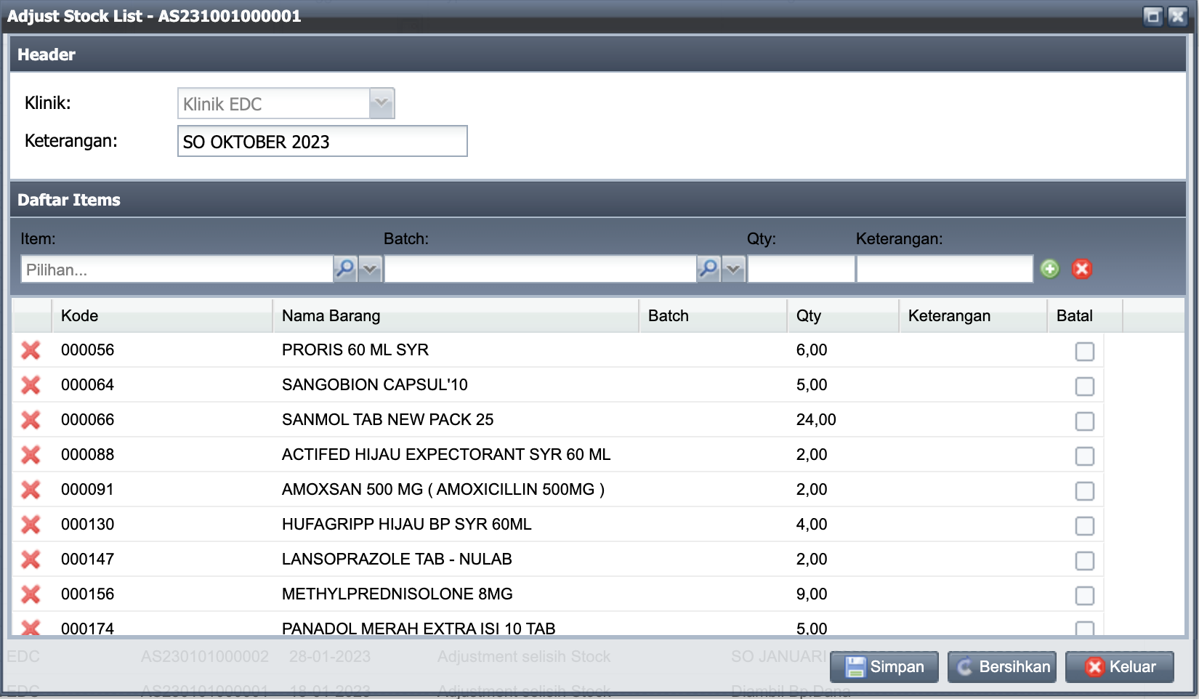The height and width of the screenshot is (699, 1199).
Task: Check Batal for ACTIFED HIJAU EXPECTORANT
Action: click(x=1084, y=456)
